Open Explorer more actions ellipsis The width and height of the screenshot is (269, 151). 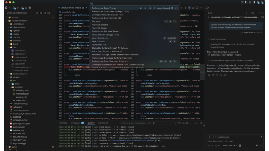pyautogui.click(x=53, y=13)
